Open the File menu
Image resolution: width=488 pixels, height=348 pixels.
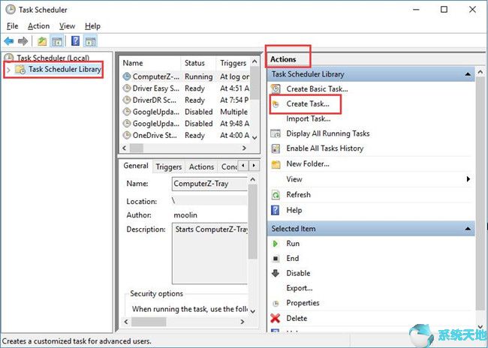13,26
